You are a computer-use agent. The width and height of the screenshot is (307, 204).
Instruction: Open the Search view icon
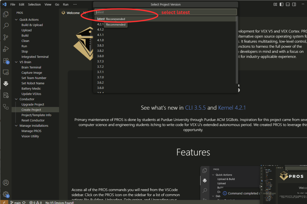pyautogui.click(x=6, y=26)
